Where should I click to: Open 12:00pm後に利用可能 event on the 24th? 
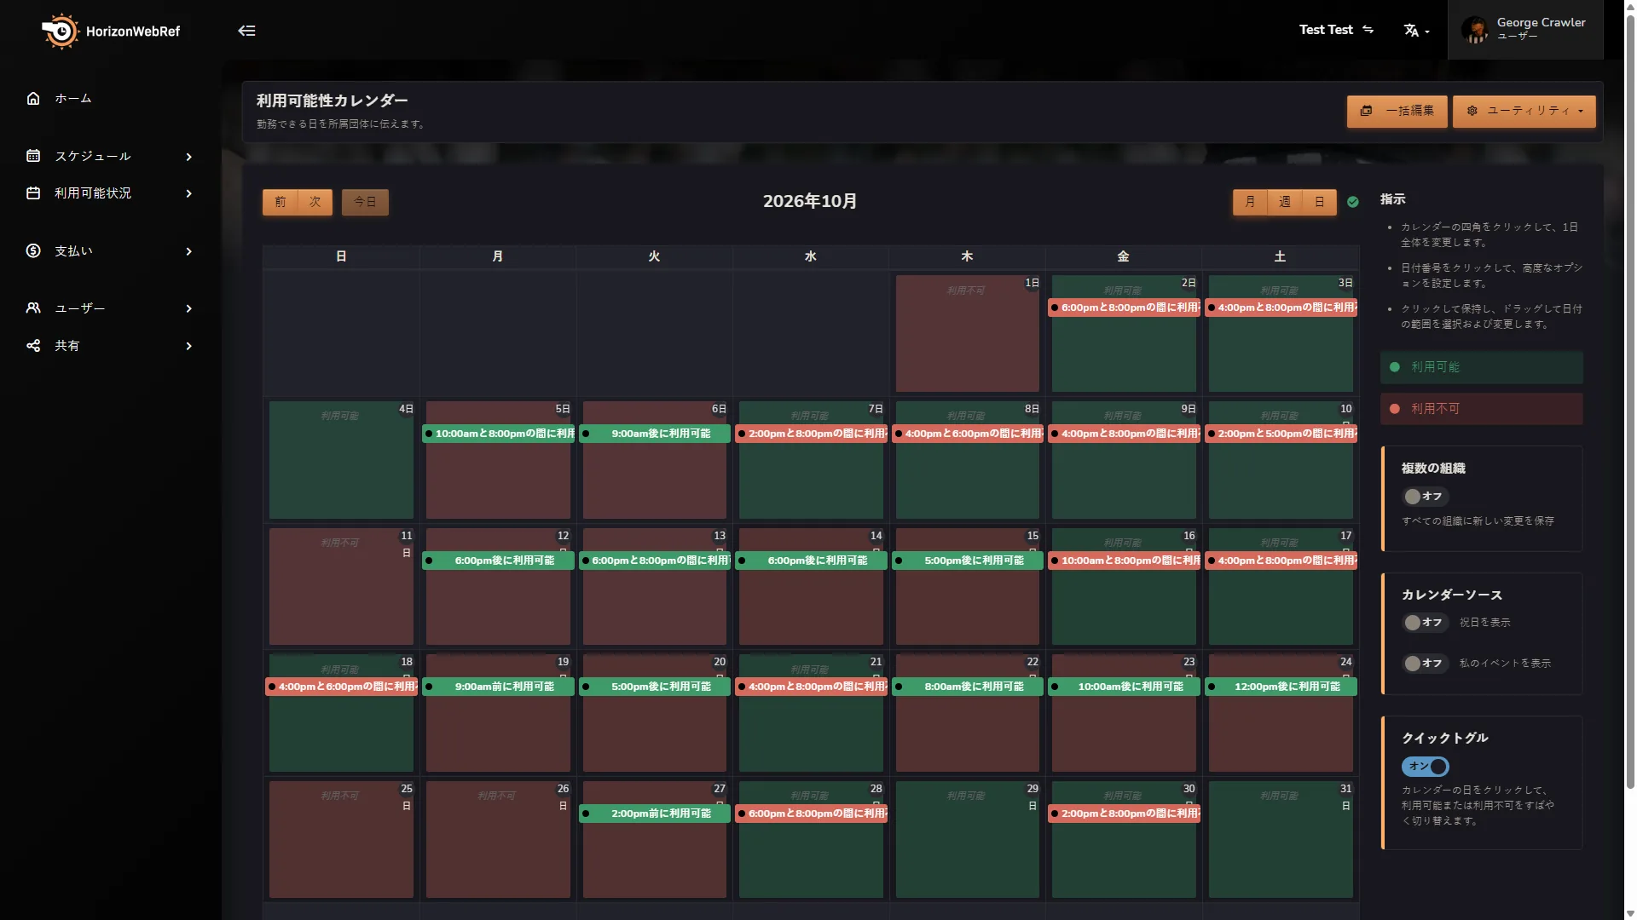pos(1281,687)
